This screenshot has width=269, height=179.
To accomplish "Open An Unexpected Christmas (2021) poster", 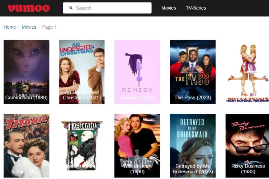I will (x=82, y=72).
